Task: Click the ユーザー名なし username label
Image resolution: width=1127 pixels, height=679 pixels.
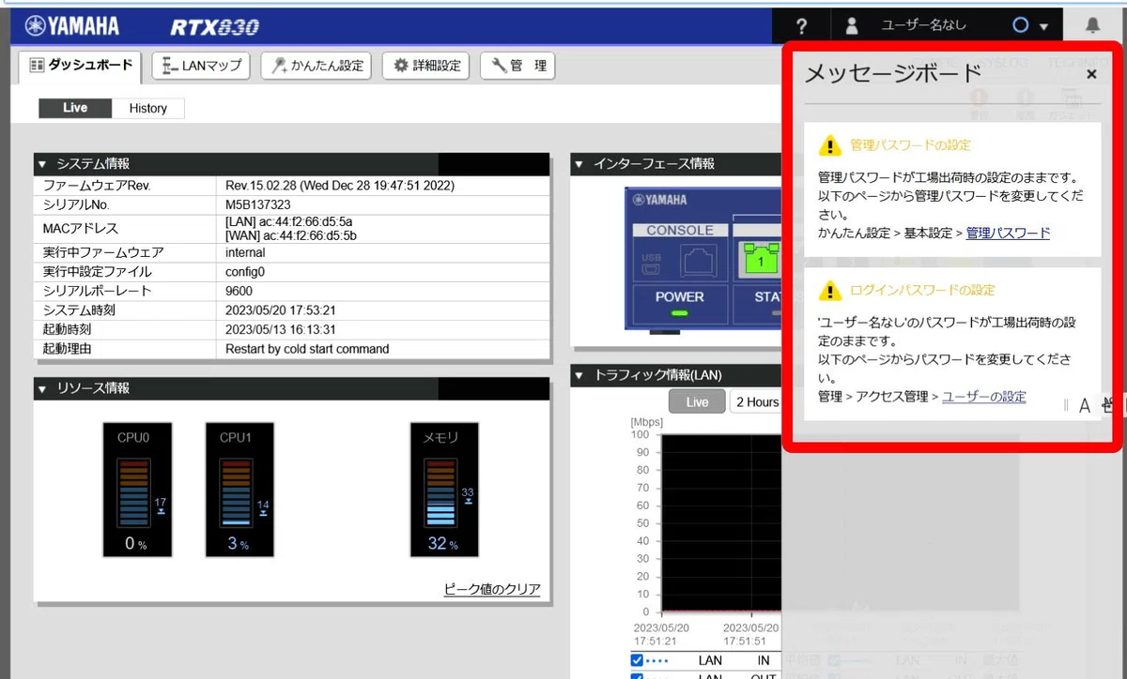Action: point(922,25)
